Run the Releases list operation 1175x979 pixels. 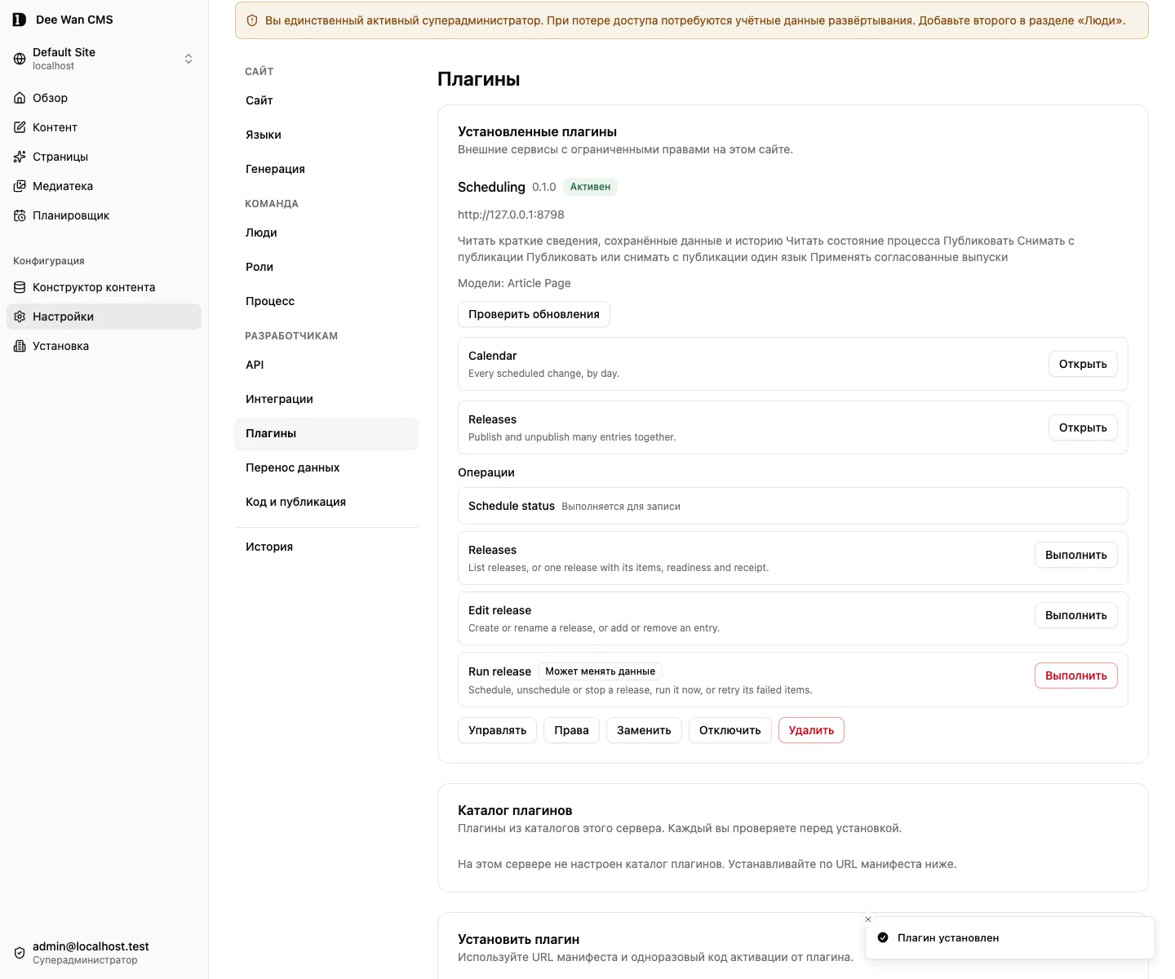click(x=1075, y=555)
